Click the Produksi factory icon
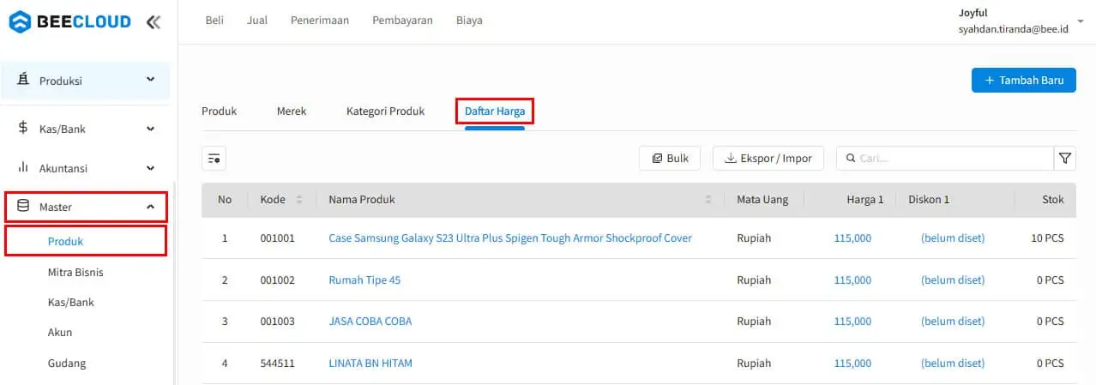Image resolution: width=1096 pixels, height=385 pixels. pyautogui.click(x=24, y=81)
